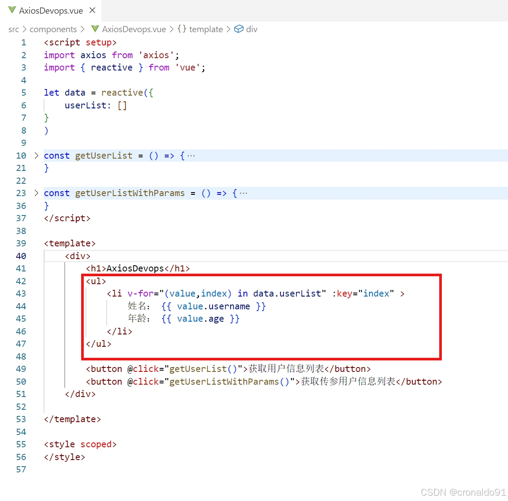The height and width of the screenshot is (501, 508).
Task: Click '</style>' on line 56
Action: coord(64,457)
